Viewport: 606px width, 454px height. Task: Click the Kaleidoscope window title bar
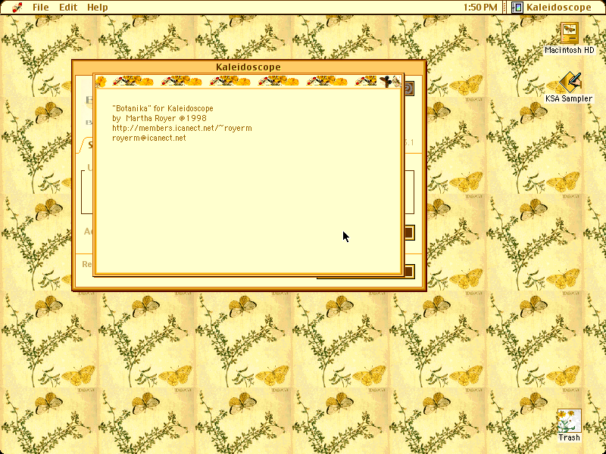(x=249, y=67)
